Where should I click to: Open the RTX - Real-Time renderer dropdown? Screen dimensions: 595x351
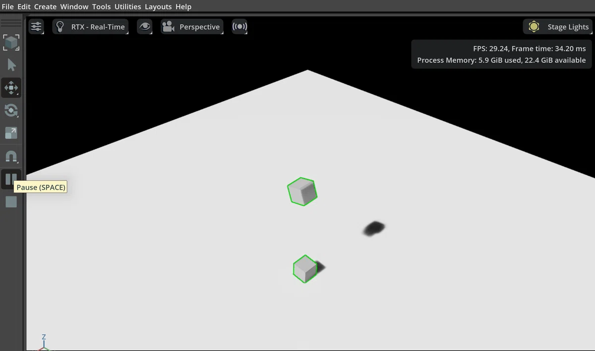click(x=91, y=27)
